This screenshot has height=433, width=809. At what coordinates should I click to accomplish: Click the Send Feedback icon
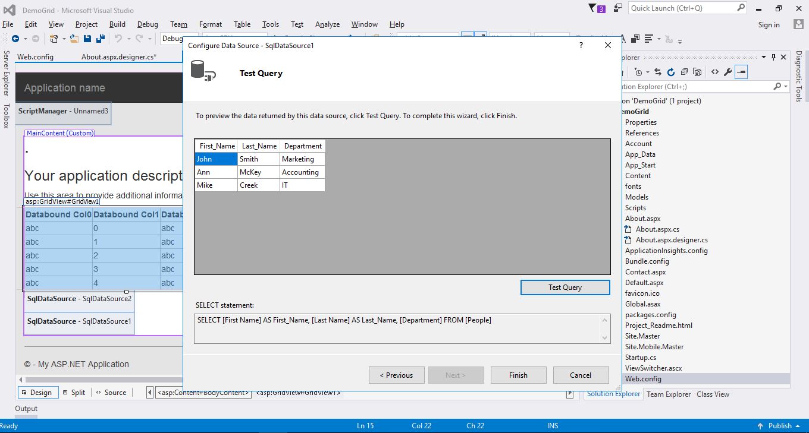click(x=619, y=8)
